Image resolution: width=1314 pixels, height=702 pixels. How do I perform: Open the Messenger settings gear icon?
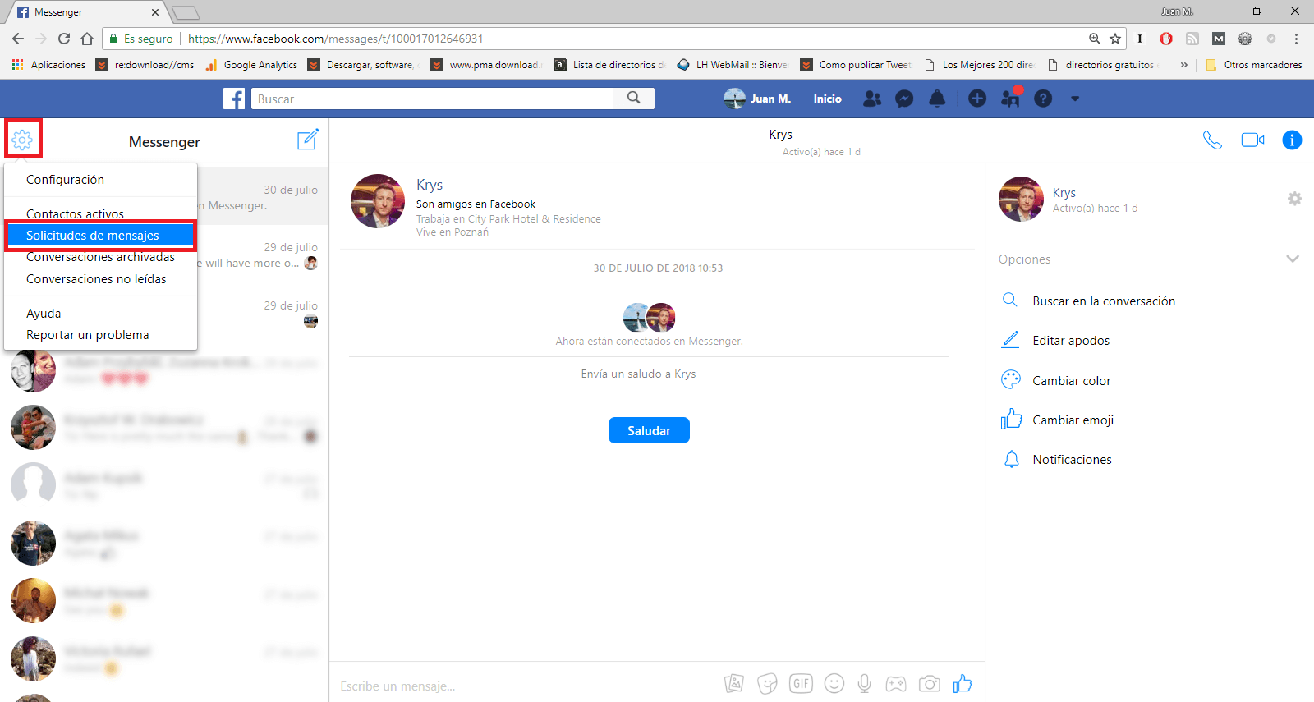(23, 140)
